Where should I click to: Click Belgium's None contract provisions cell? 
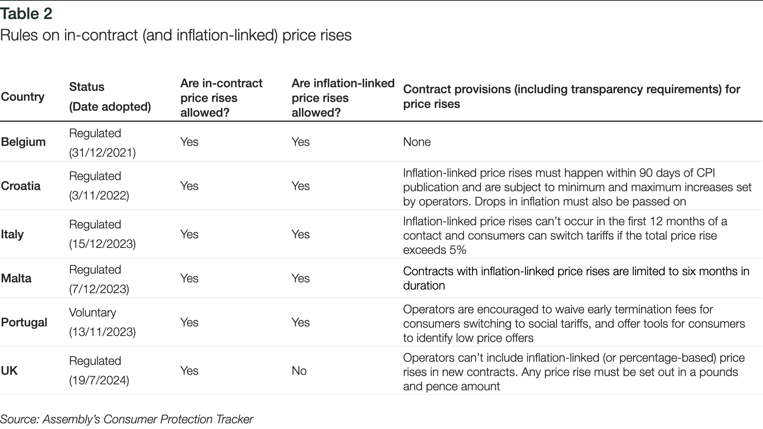click(x=416, y=142)
